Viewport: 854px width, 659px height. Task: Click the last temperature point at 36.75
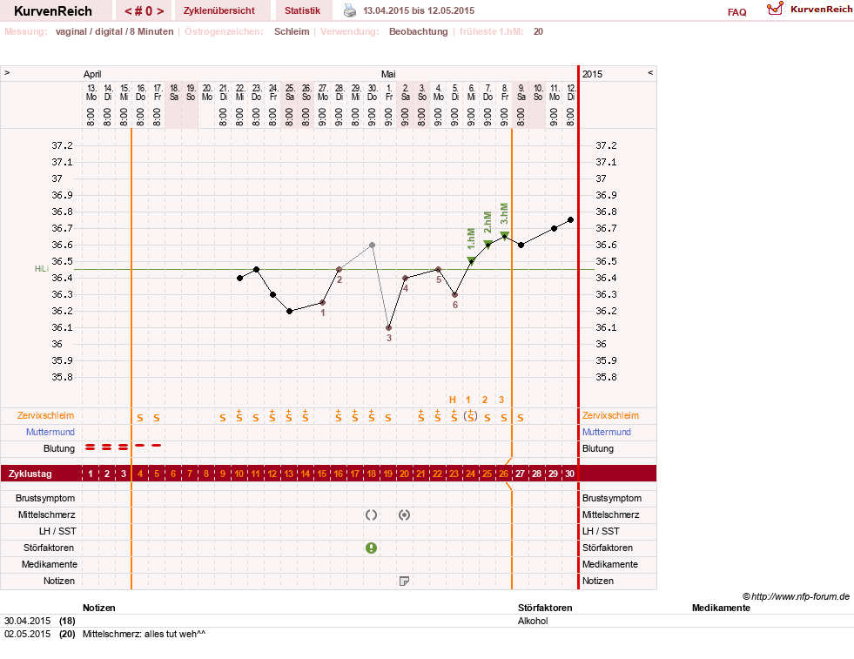tap(570, 220)
